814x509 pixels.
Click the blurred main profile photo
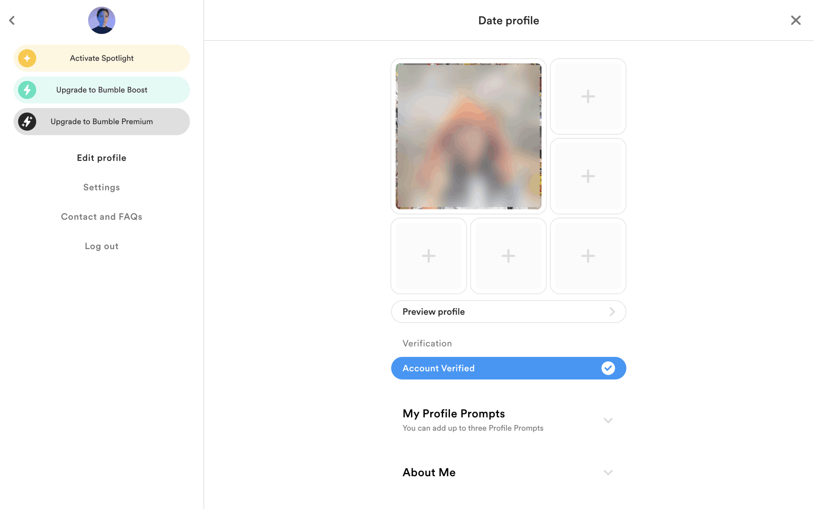click(x=468, y=136)
